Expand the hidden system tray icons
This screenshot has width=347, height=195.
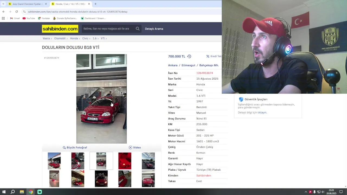coord(306,192)
